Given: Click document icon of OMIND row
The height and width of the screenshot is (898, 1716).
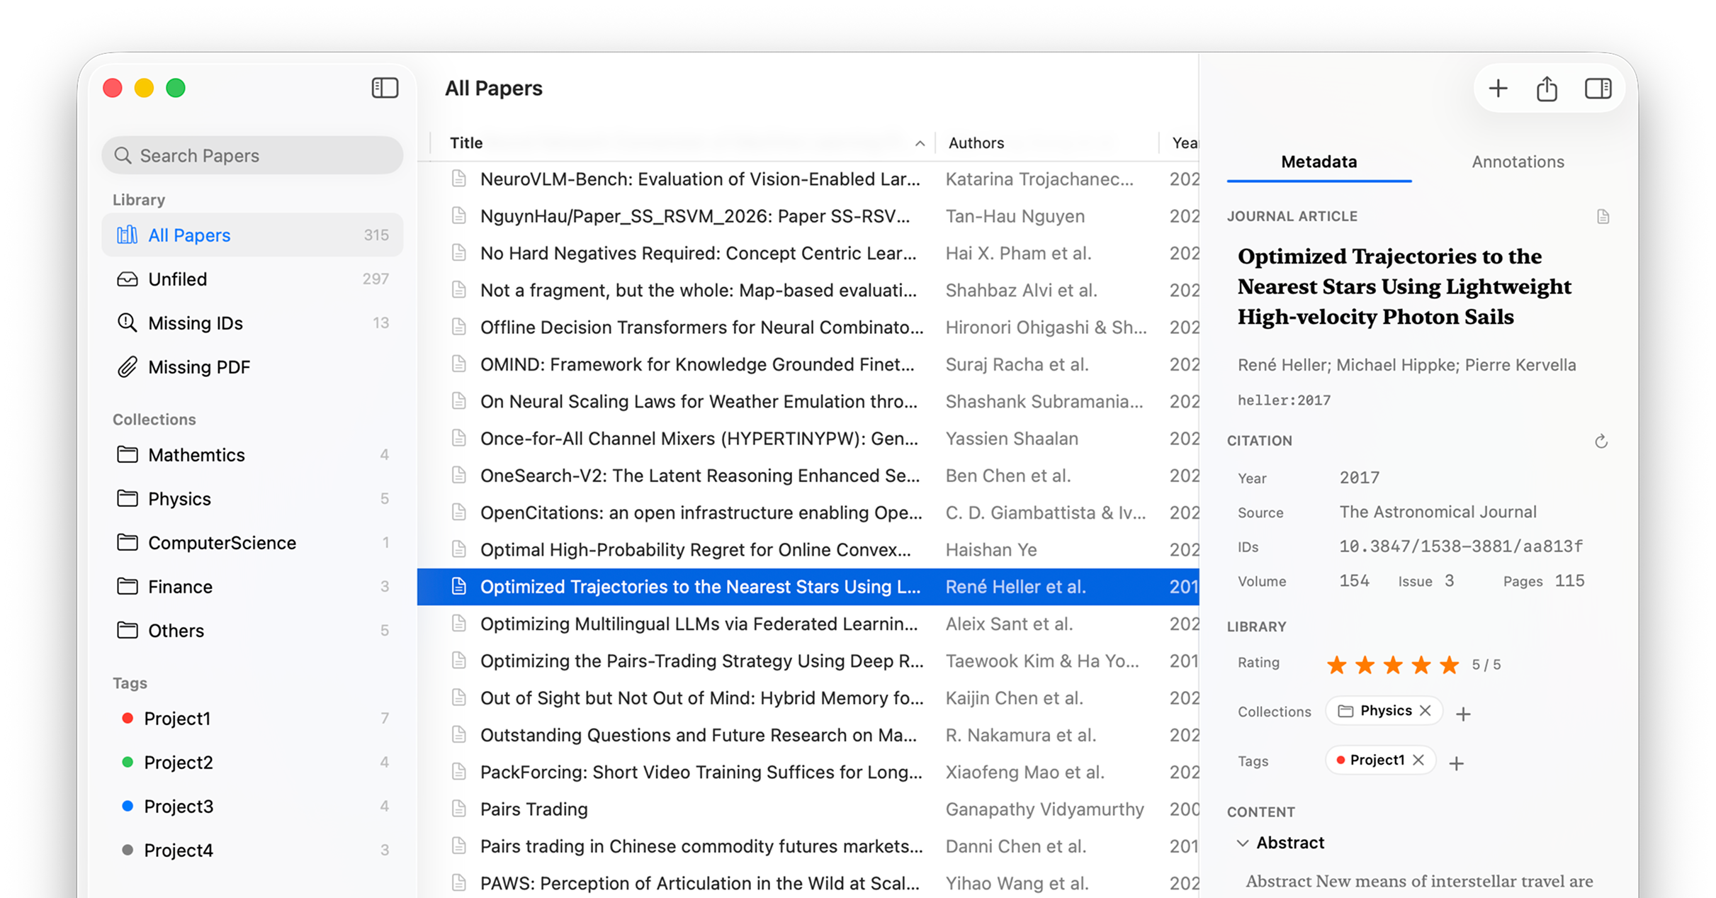Looking at the screenshot, I should [x=459, y=364].
